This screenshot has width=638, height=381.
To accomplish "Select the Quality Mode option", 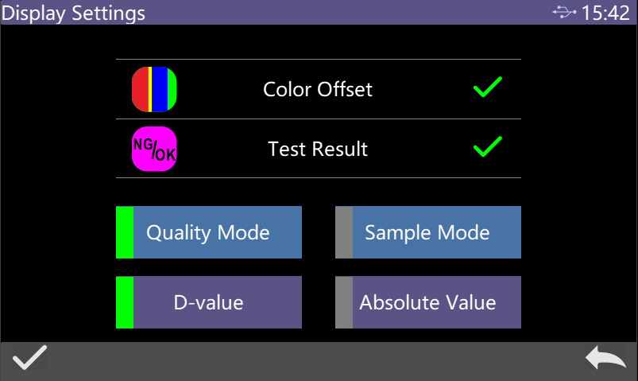I will [x=217, y=232].
